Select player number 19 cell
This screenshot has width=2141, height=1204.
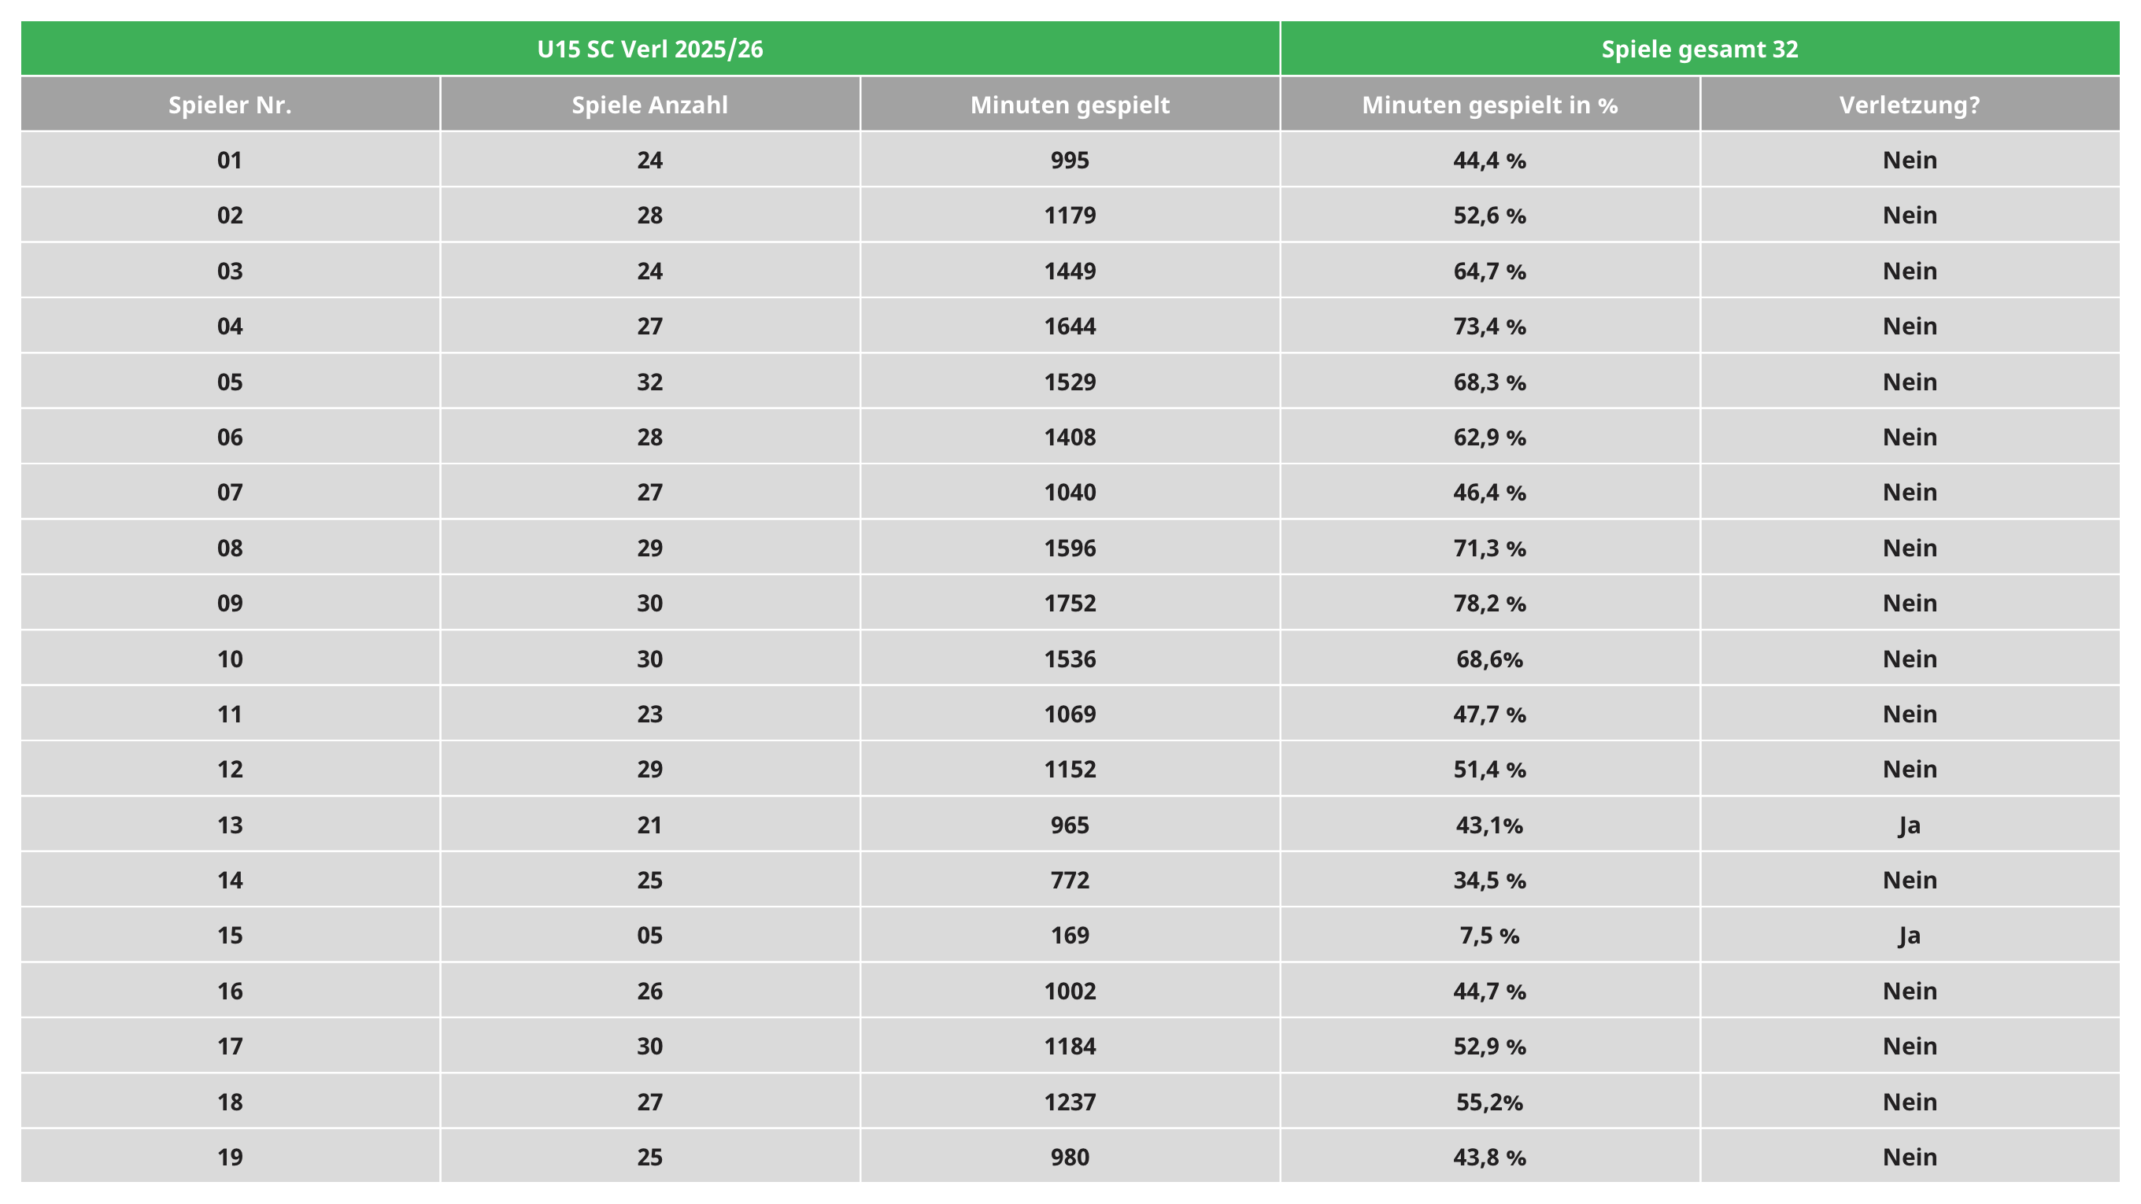pyautogui.click(x=230, y=1157)
